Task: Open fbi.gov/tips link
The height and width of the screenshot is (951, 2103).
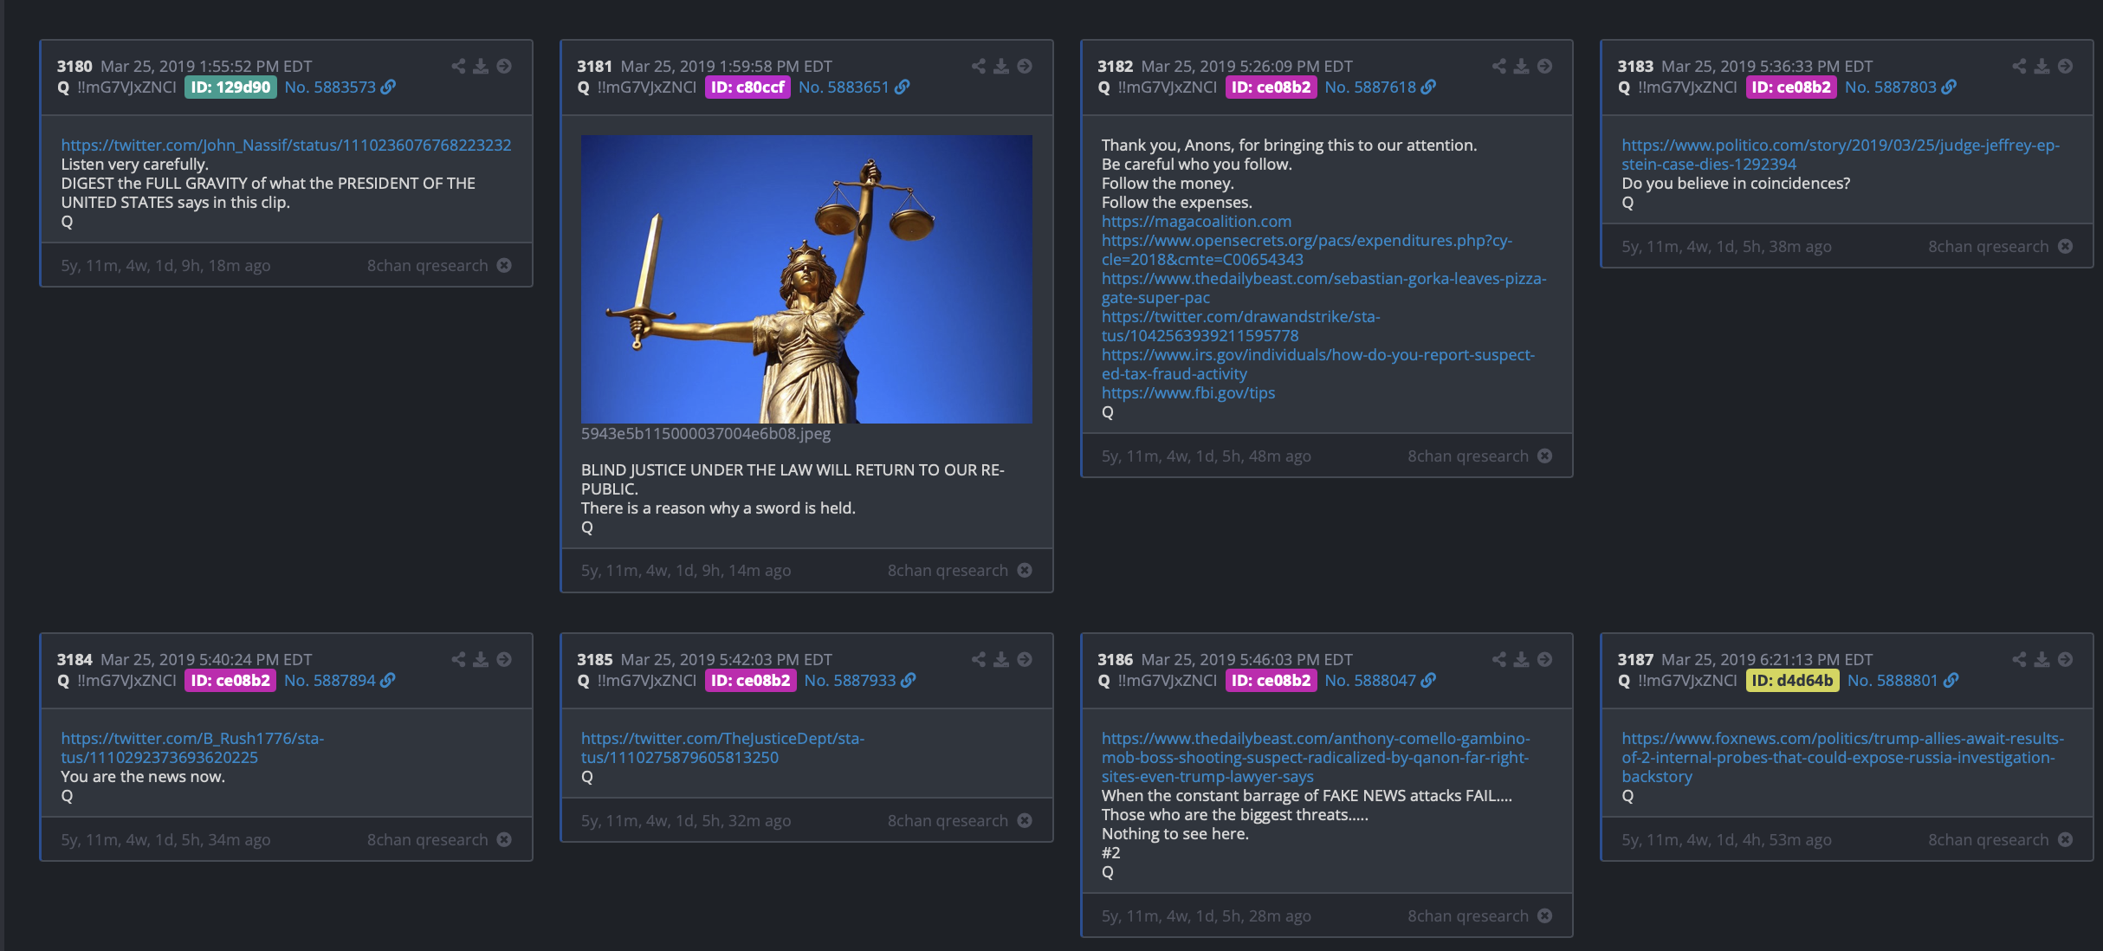Action: tap(1188, 392)
